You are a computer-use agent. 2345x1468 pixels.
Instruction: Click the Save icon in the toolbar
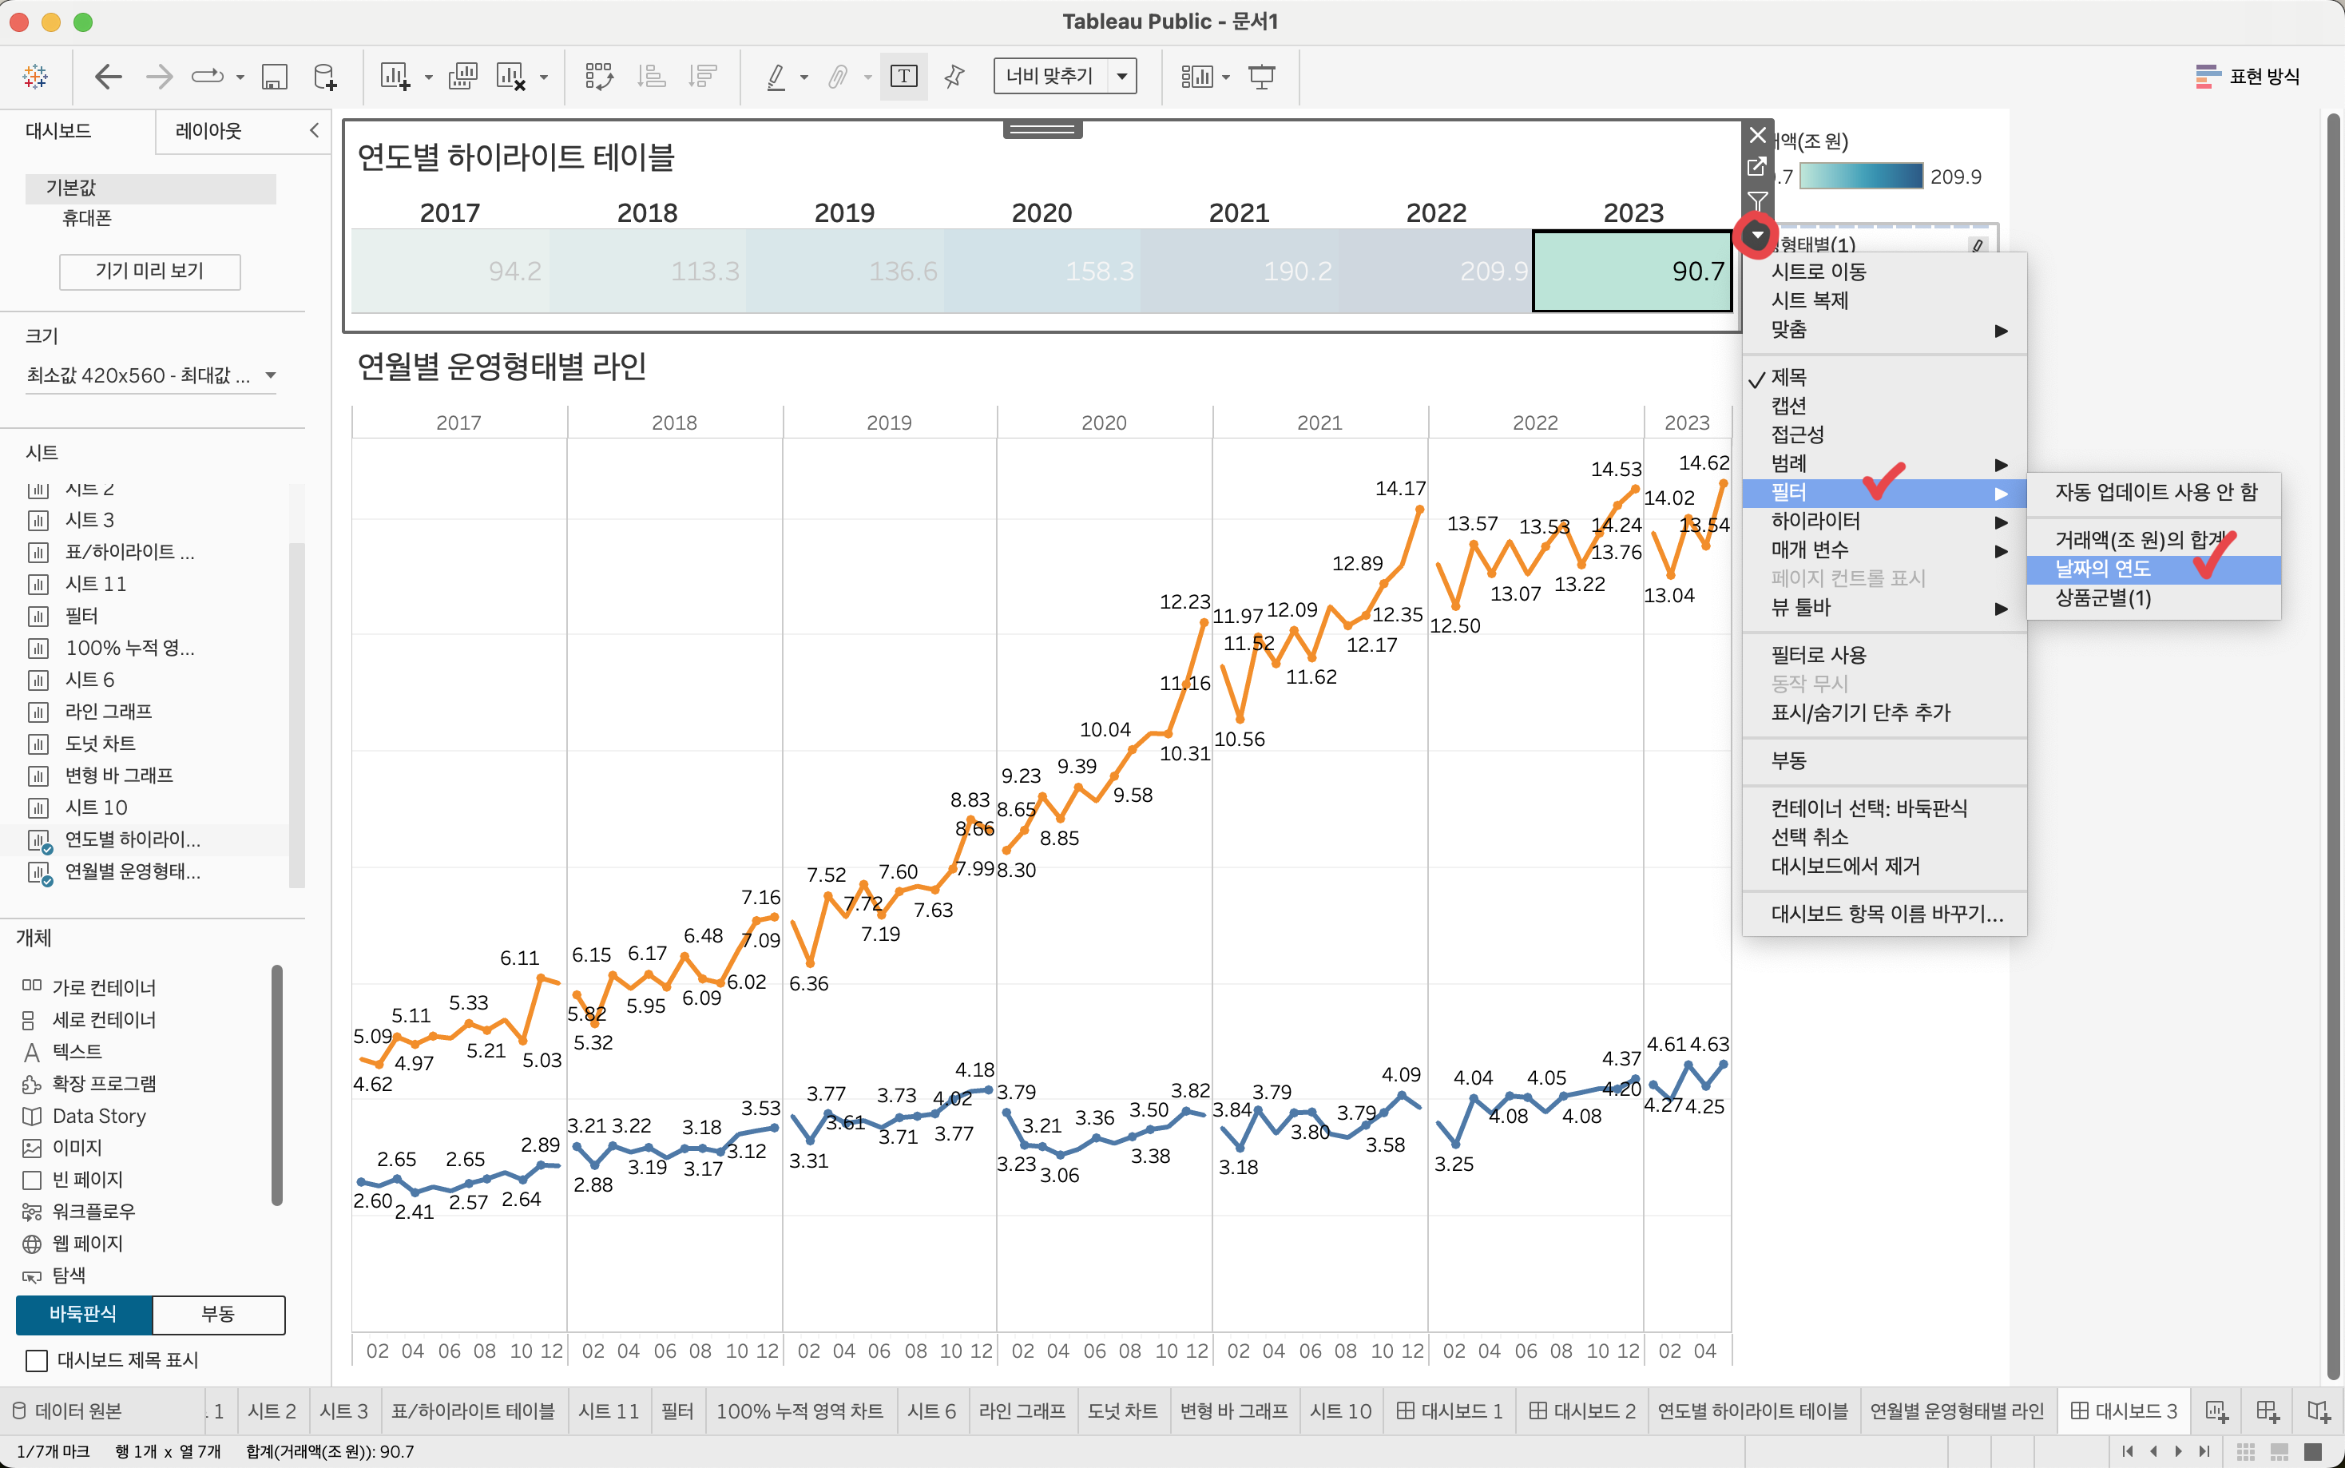275,76
